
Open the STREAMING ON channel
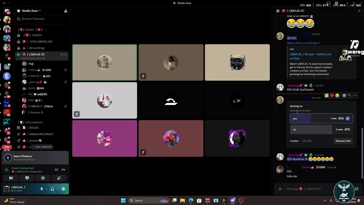tap(42, 42)
